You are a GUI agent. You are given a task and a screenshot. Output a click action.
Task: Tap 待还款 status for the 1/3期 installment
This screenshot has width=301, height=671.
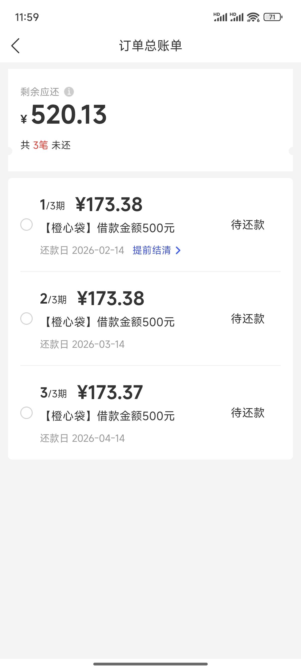click(248, 224)
